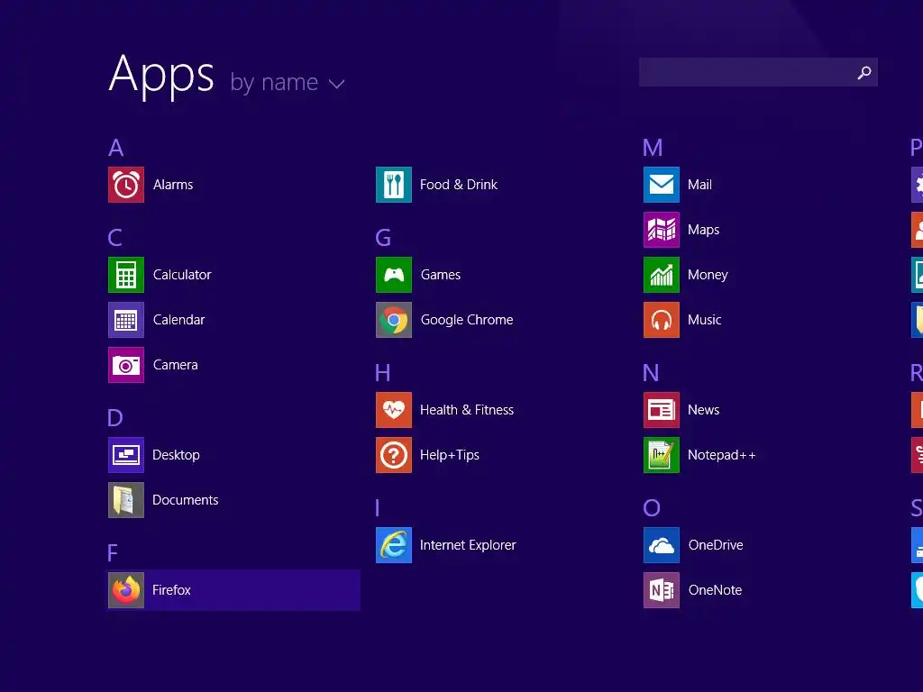
Task: Open the News app icon
Action: coord(662,410)
